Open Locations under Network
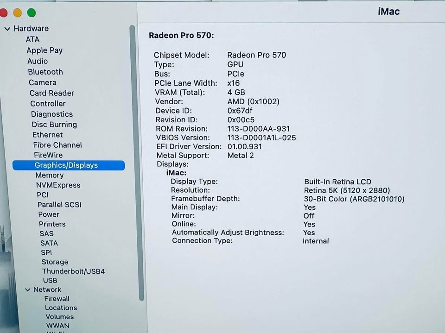This screenshot has height=333, width=445. 61,308
